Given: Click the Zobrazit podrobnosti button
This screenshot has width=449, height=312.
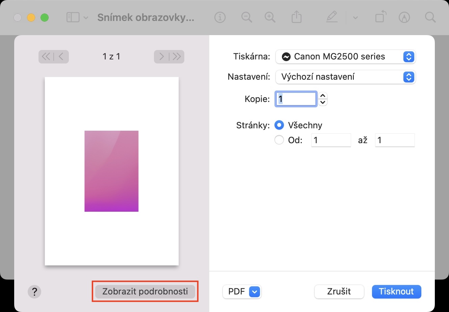Looking at the screenshot, I should [x=145, y=291].
